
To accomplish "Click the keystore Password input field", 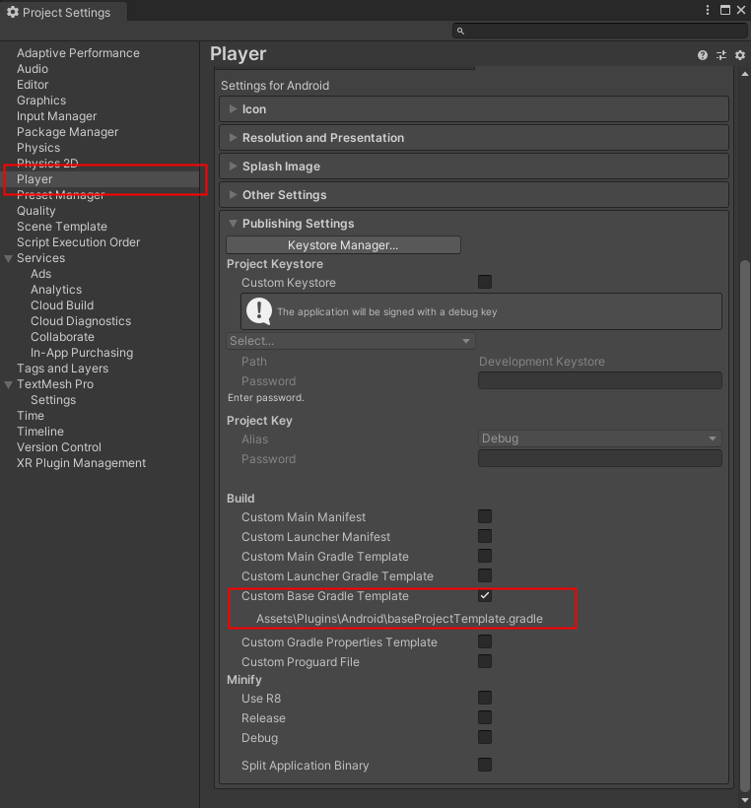I will pyautogui.click(x=599, y=380).
